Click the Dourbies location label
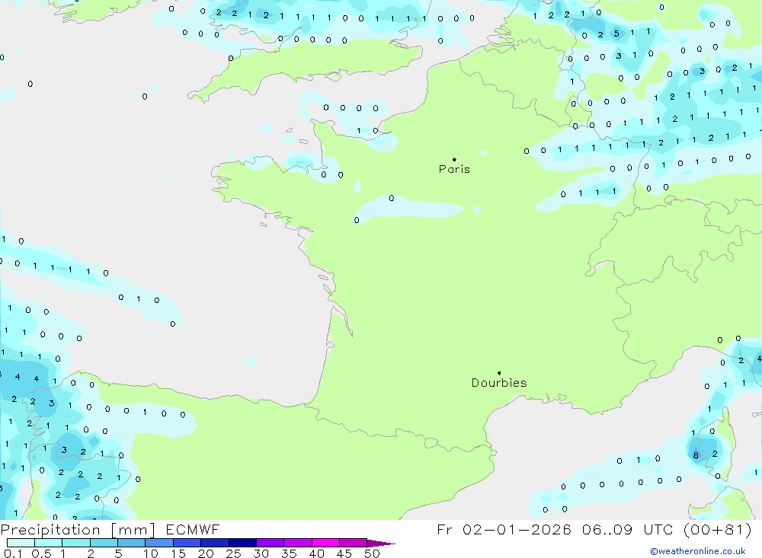Image resolution: width=762 pixels, height=558 pixels. pos(499,383)
